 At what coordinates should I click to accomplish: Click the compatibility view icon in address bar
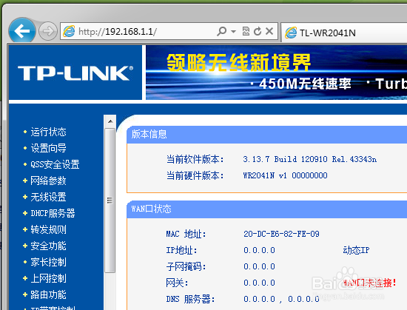point(246,31)
